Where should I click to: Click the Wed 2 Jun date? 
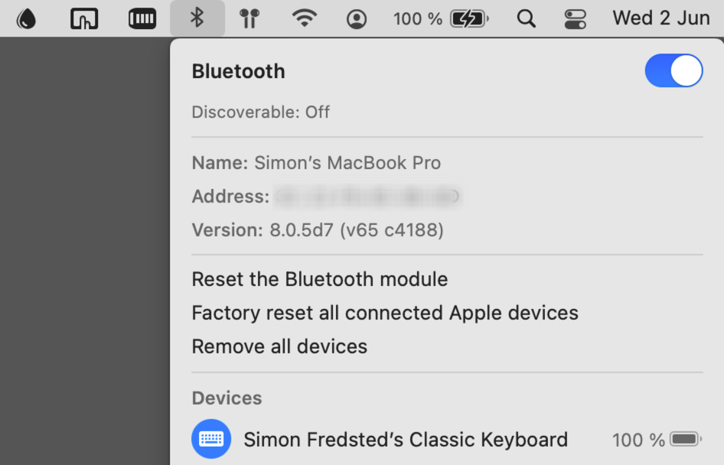click(661, 18)
